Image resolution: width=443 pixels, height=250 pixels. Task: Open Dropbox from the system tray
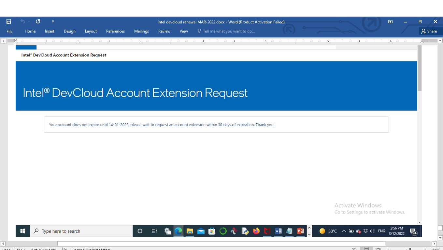365,231
